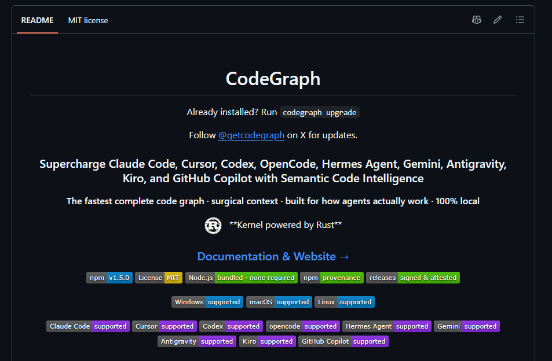Viewport: 552px width, 361px height.
Task: Click the Kiro supported badge
Action: (x=268, y=341)
